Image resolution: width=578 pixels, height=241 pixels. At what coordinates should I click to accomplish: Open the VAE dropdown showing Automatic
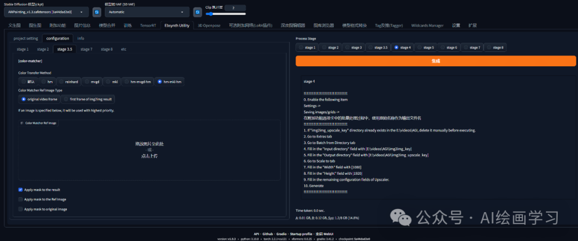(147, 12)
